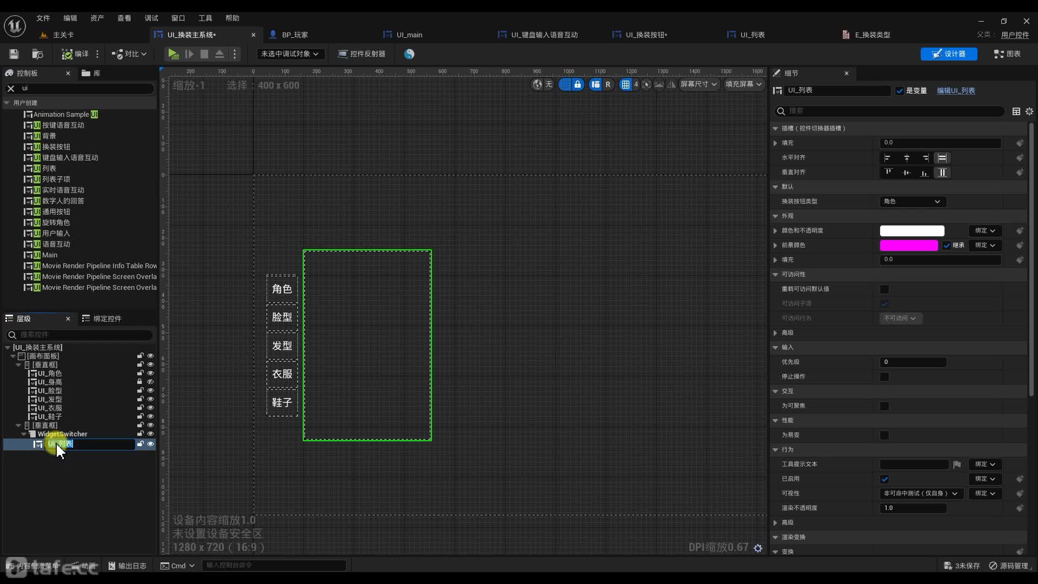Click the property matrix table icon
Image resolution: width=1038 pixels, height=584 pixels.
pos(1016,111)
